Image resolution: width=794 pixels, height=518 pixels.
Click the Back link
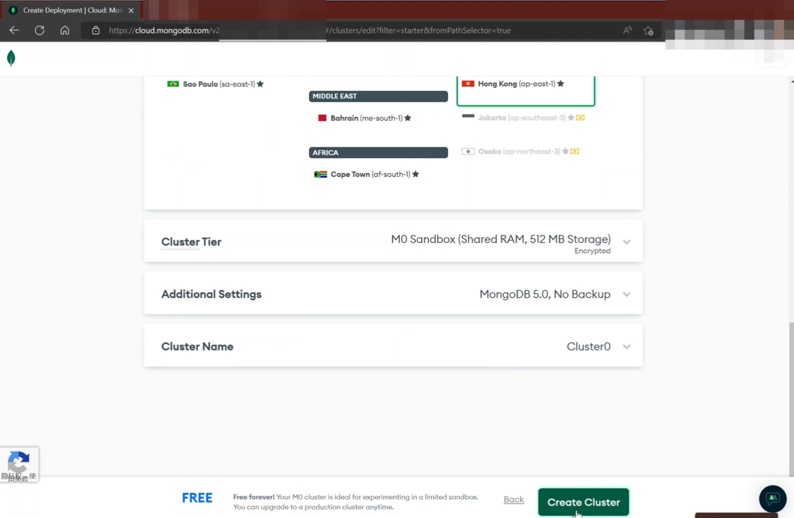point(514,499)
